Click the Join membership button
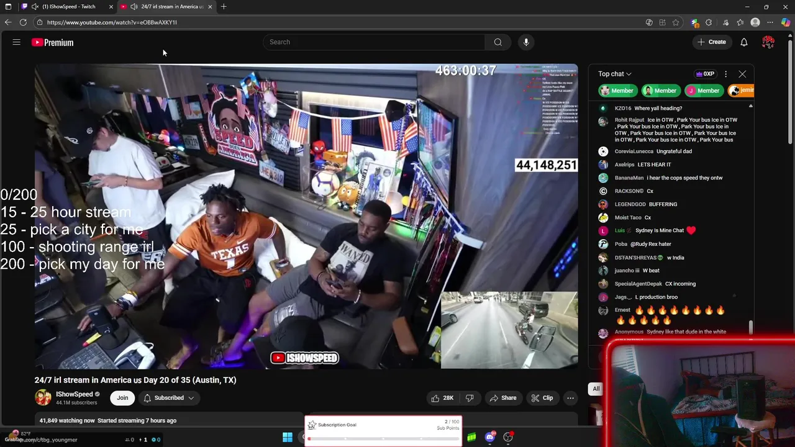Screen dimensions: 795x447 (x=122, y=398)
